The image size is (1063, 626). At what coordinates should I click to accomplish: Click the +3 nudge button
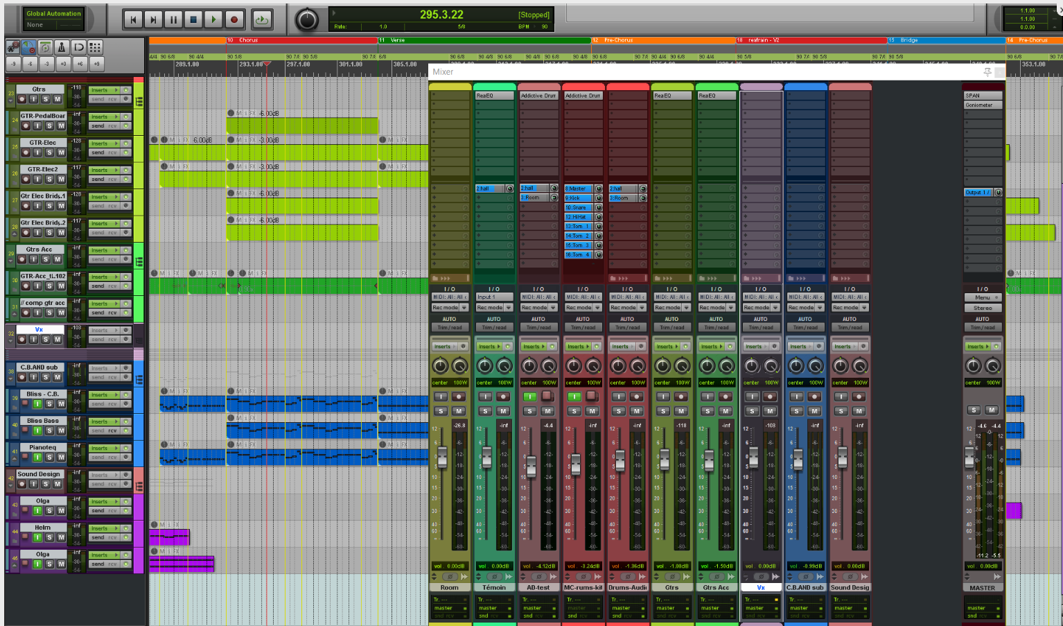click(x=63, y=64)
